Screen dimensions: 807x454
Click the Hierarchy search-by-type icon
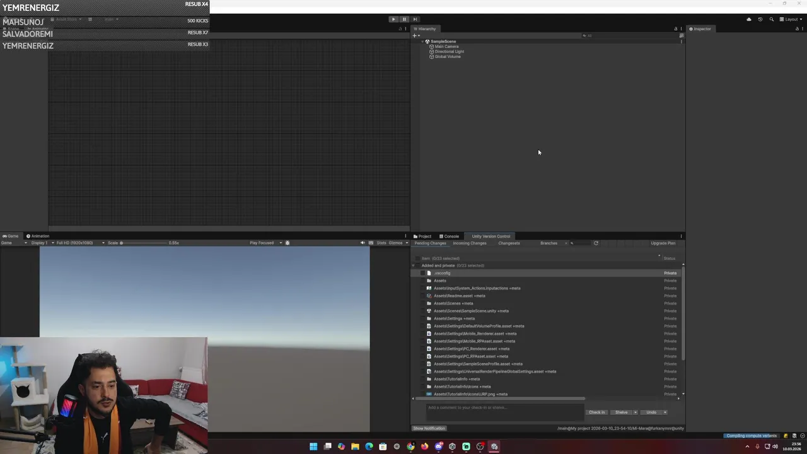click(x=681, y=35)
